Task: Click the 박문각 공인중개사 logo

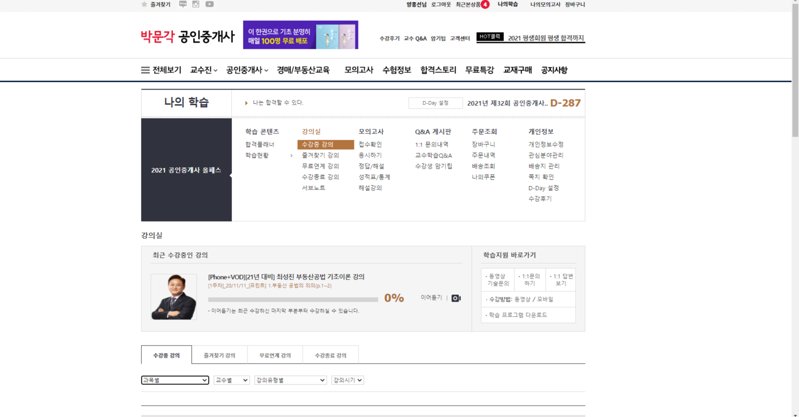Action: point(187,36)
